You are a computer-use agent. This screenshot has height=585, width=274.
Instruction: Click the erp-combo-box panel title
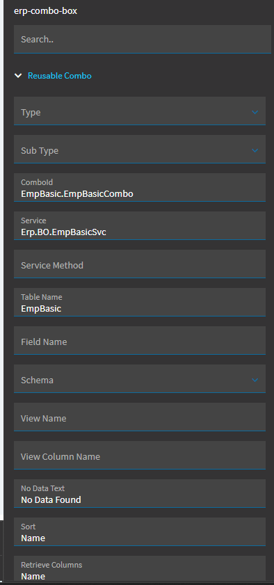coord(45,11)
